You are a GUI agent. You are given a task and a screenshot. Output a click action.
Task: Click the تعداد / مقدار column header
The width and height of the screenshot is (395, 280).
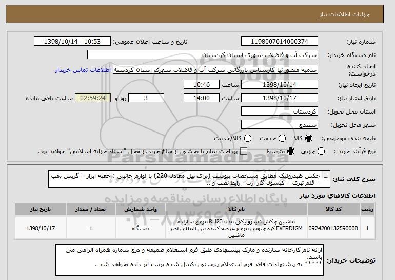click(91, 210)
